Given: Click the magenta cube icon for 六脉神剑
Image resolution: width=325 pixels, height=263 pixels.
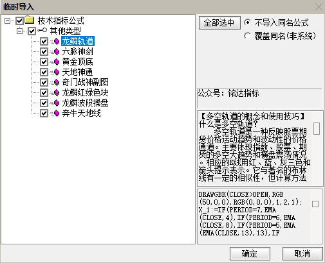Looking at the screenshot, I should (x=57, y=51).
